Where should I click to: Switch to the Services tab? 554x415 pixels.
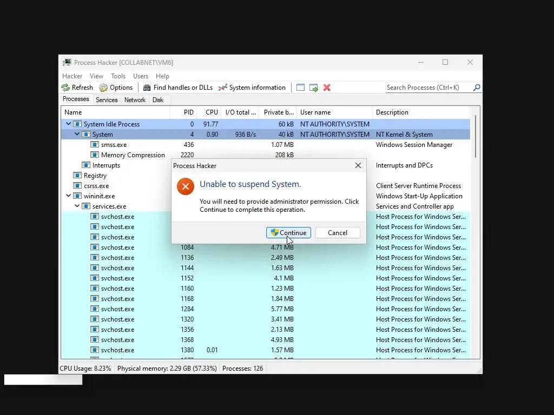107,100
